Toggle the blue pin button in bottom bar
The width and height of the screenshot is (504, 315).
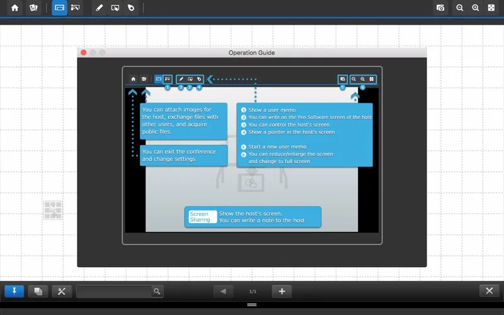[14, 291]
